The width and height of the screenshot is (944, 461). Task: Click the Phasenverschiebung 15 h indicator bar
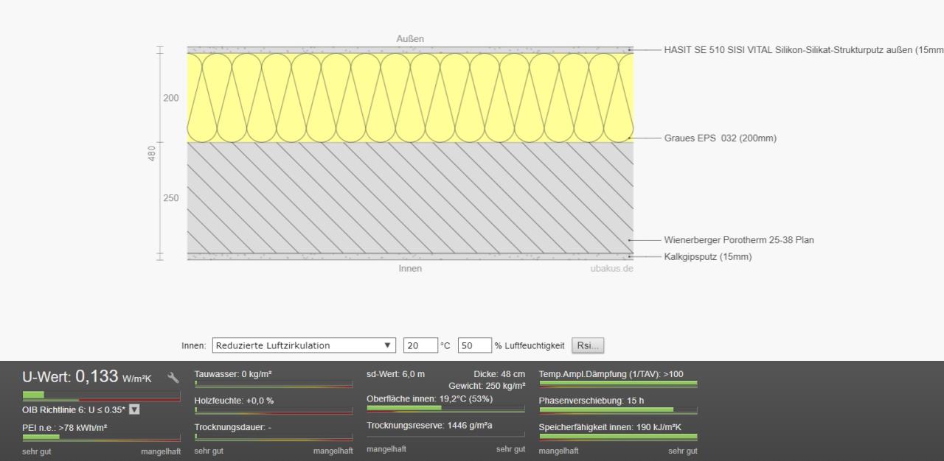[617, 410]
